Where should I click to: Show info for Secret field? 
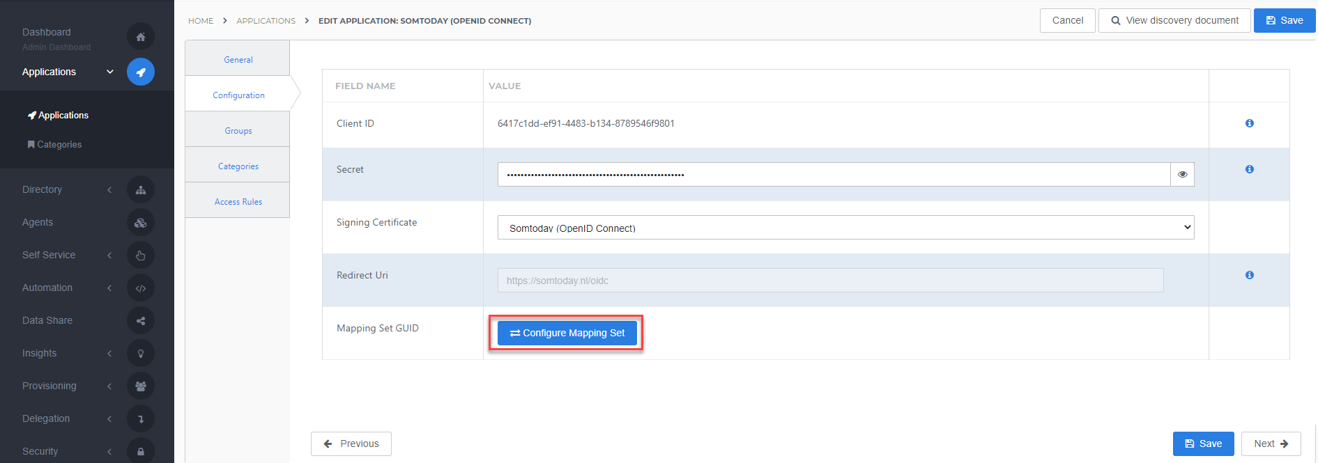point(1249,169)
